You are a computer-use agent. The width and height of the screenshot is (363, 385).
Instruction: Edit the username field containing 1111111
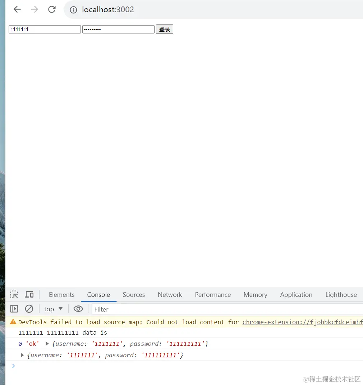(x=45, y=29)
